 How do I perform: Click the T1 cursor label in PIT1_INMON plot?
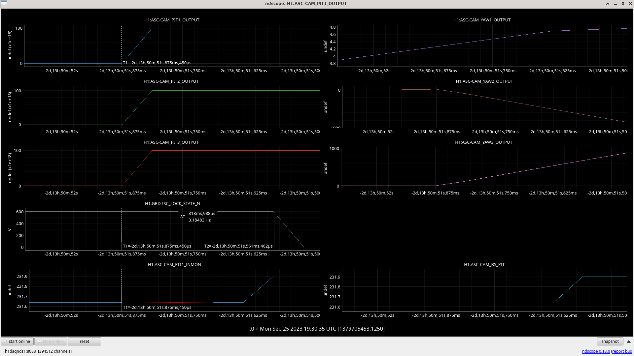click(x=157, y=307)
